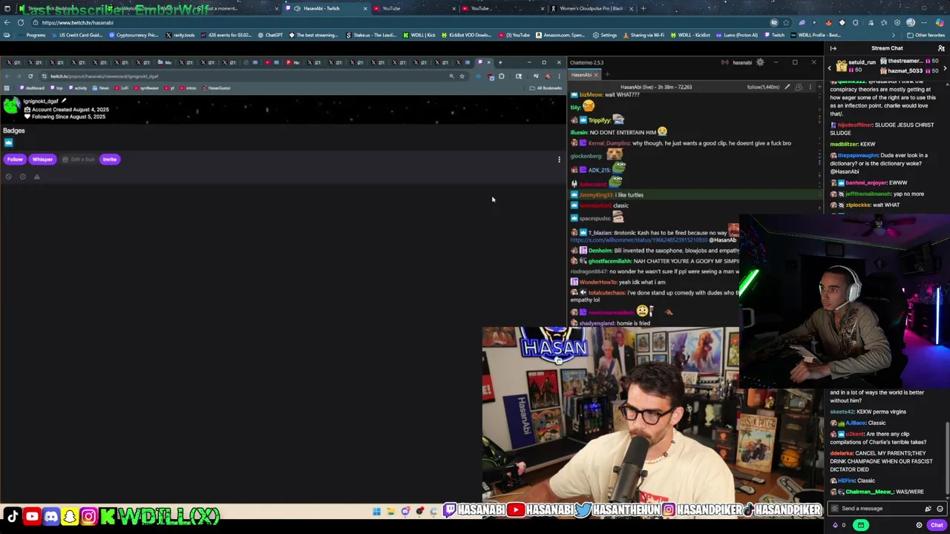Click the ChatGPT bookmark
Viewport: 950px width, 534px height.
click(270, 35)
